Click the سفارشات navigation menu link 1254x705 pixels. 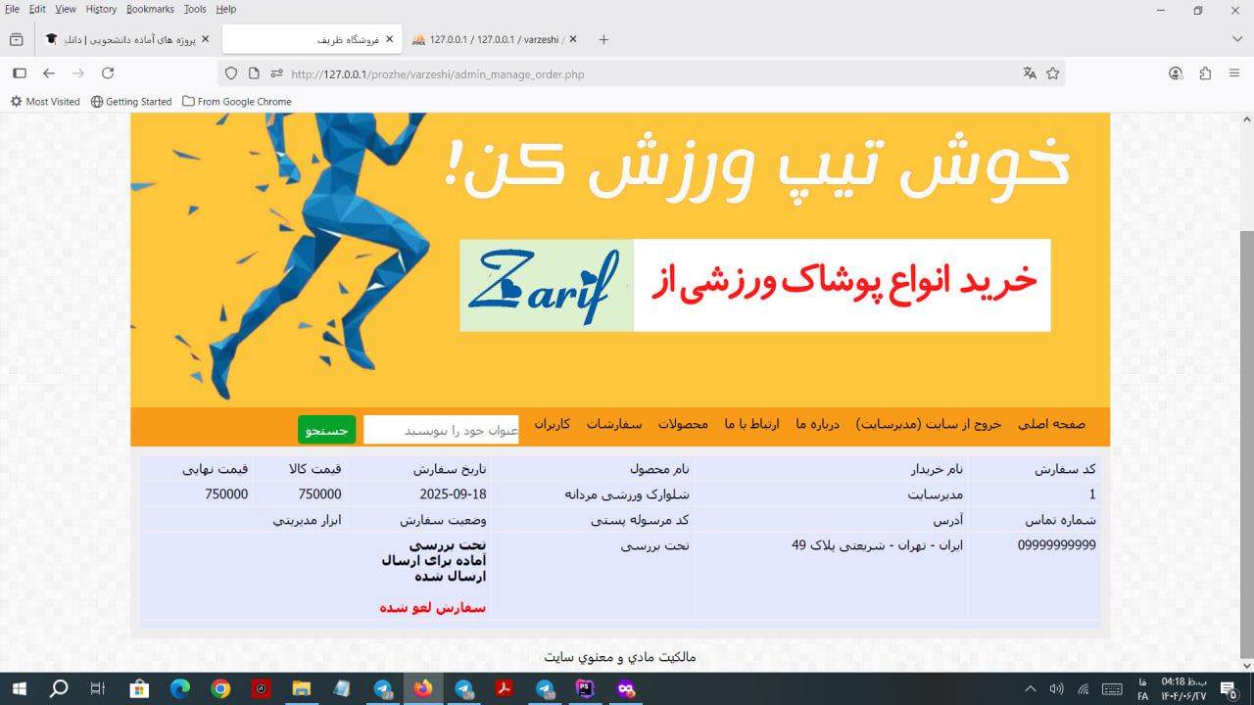coord(614,425)
